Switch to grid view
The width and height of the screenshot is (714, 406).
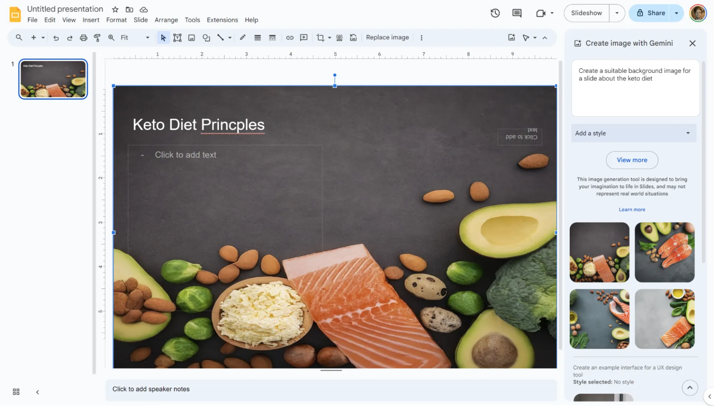[x=16, y=392]
